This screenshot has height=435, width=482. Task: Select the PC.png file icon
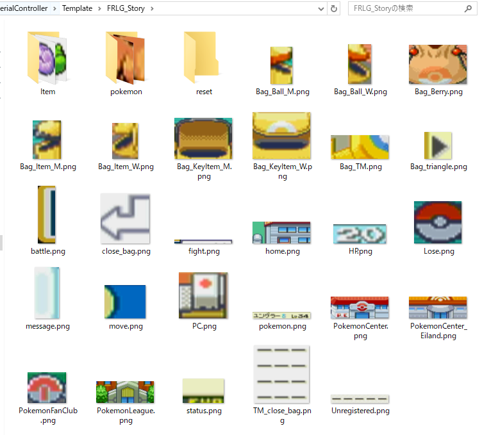[x=203, y=295]
